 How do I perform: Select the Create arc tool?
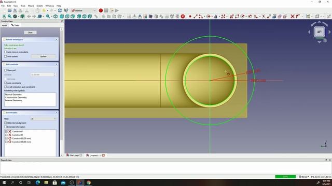[x=201, y=17]
